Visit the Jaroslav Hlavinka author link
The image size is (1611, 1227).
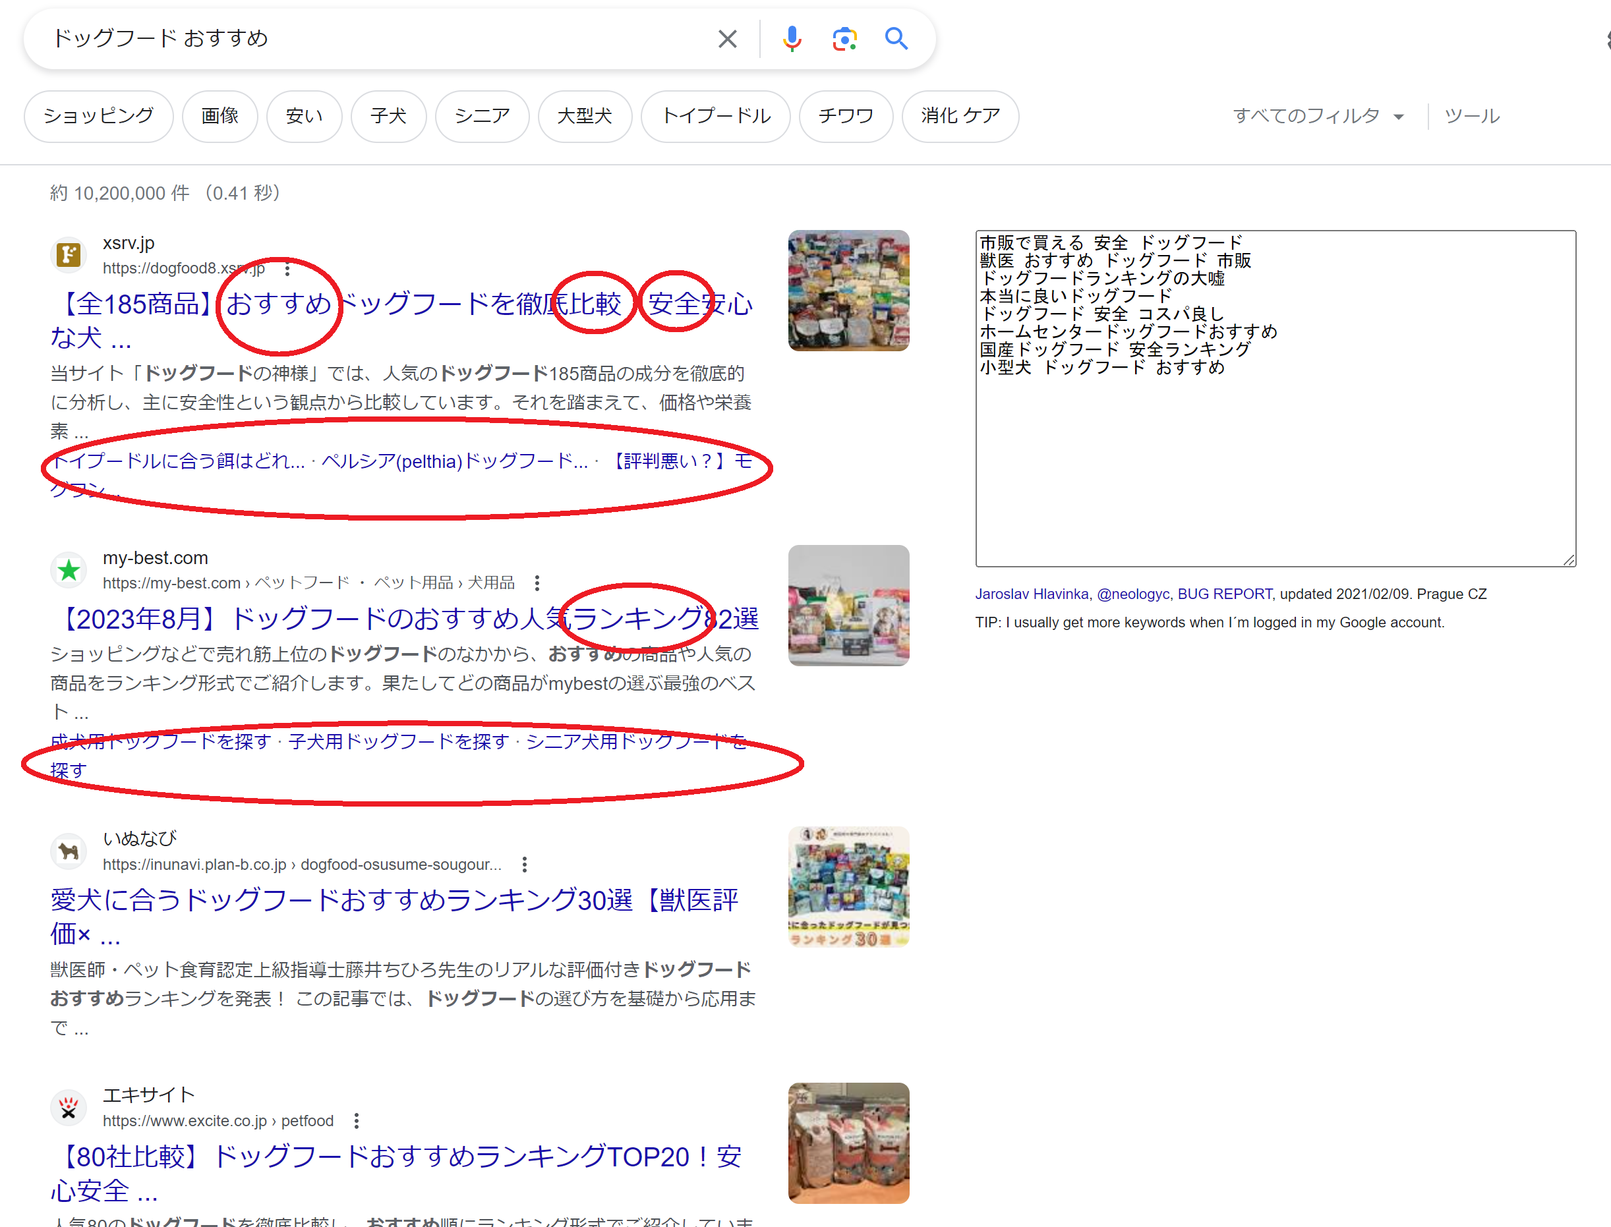coord(1031,594)
